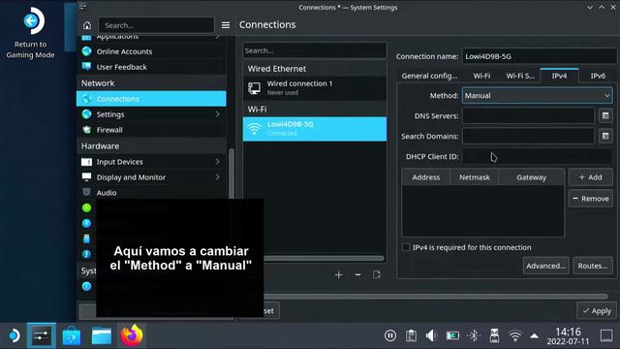Open the Routes dialog
The height and width of the screenshot is (349, 620).
593,266
